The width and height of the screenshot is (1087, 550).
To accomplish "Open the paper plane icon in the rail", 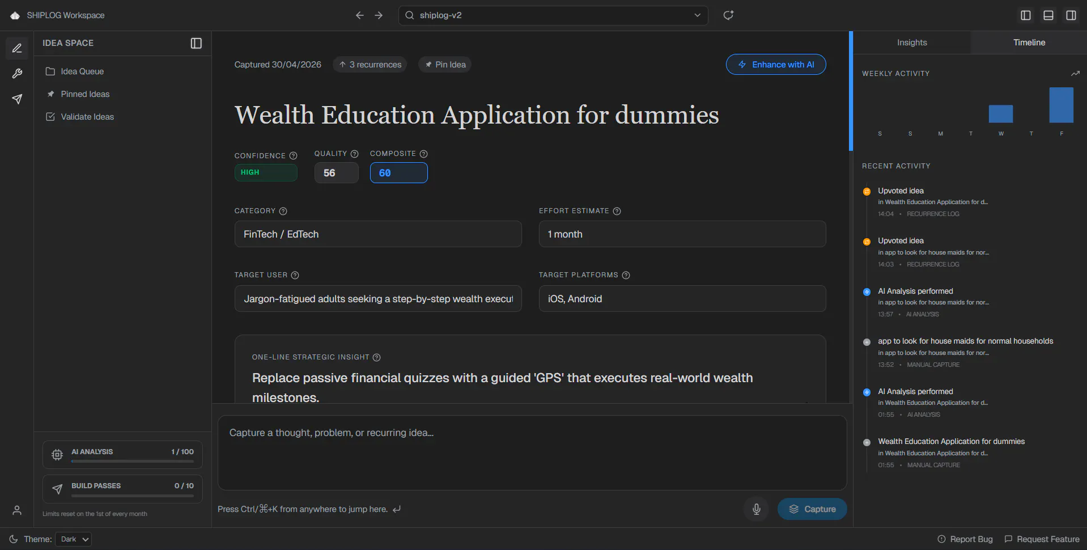I will tap(17, 99).
